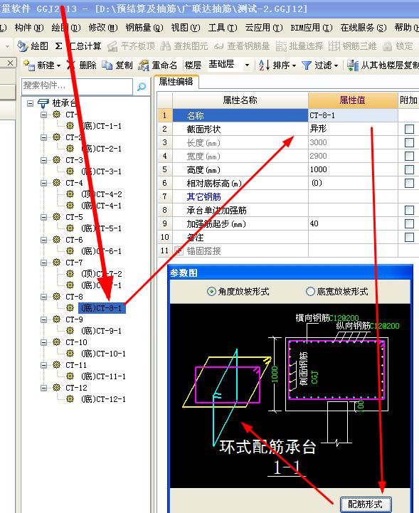Click the gear icon of CT-3
419x513 pixels.
pos(57,159)
